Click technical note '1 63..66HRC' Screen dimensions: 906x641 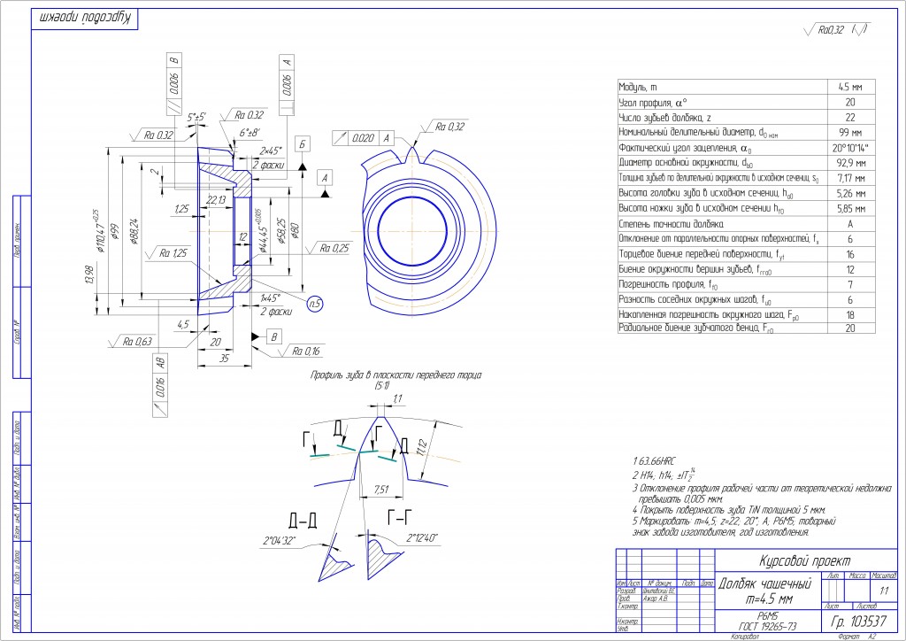(x=654, y=461)
